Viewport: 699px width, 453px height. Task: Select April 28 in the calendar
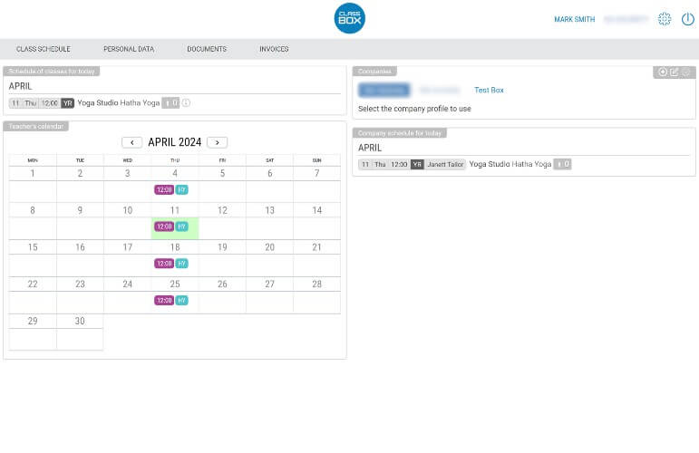[317, 284]
